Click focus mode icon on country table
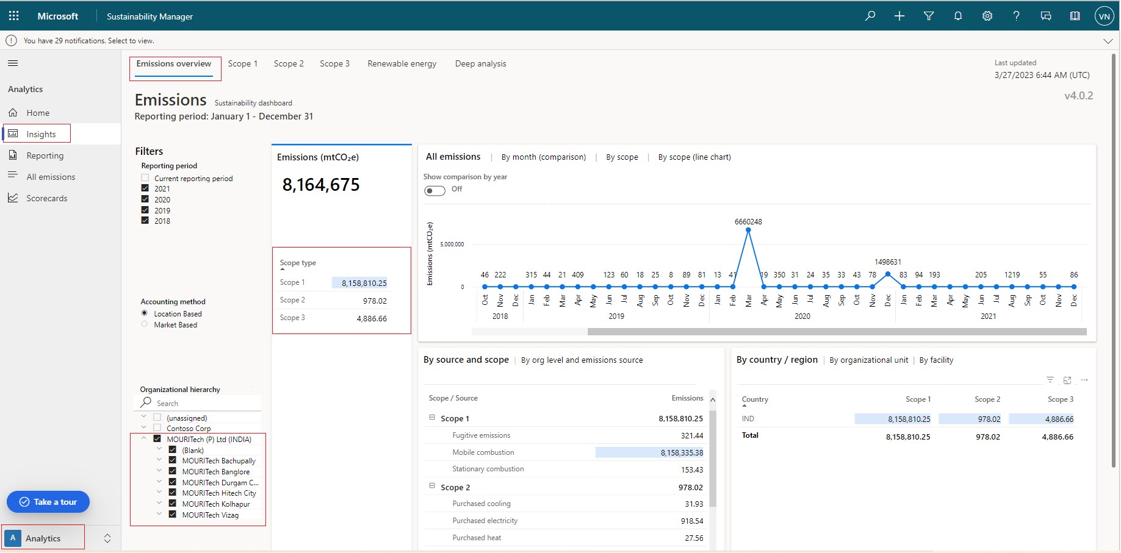The width and height of the screenshot is (1121, 553). click(x=1067, y=380)
